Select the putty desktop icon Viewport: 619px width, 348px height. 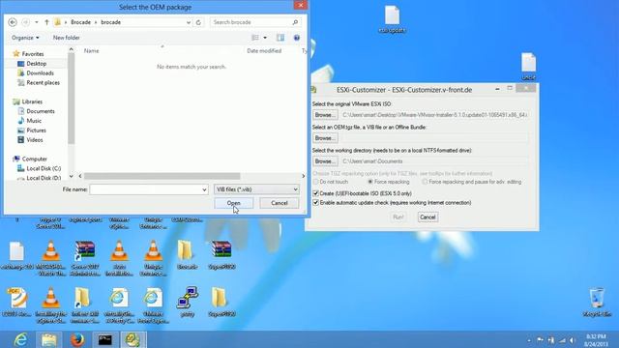[x=187, y=303]
